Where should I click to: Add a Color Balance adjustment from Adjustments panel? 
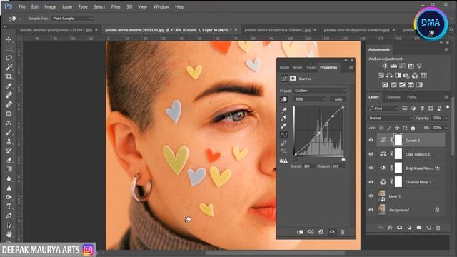tap(389, 76)
